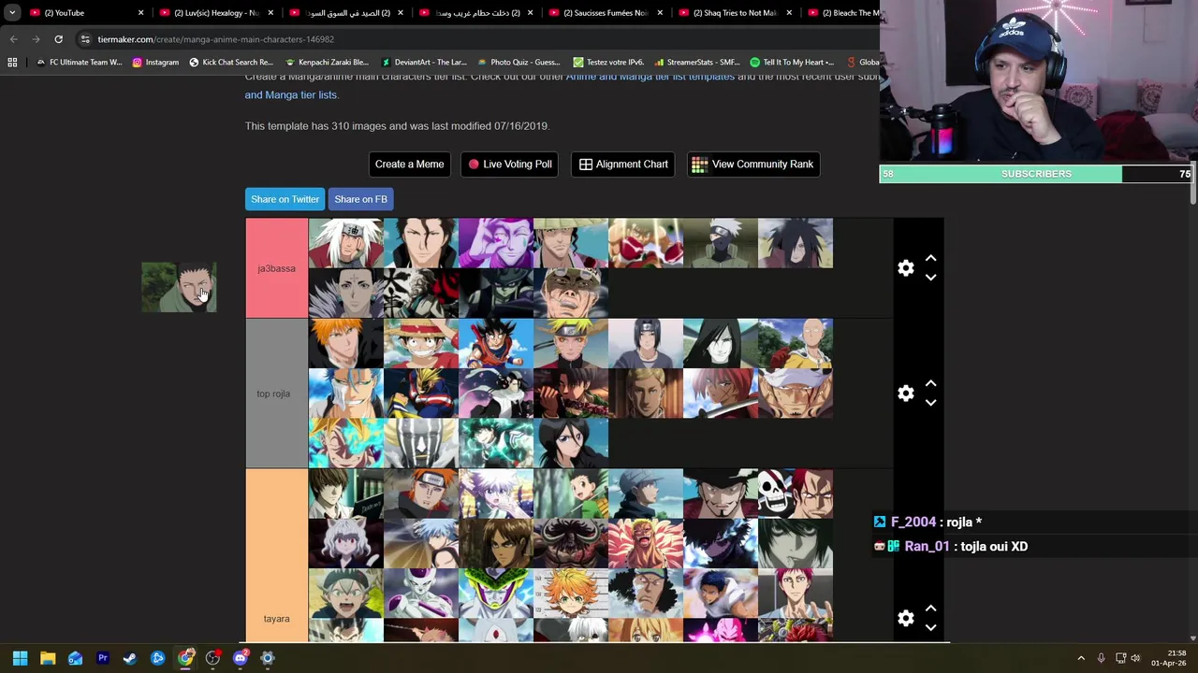Open settings gear for ja3bassa tier
Viewport: 1198px width, 673px height.
[x=905, y=268]
